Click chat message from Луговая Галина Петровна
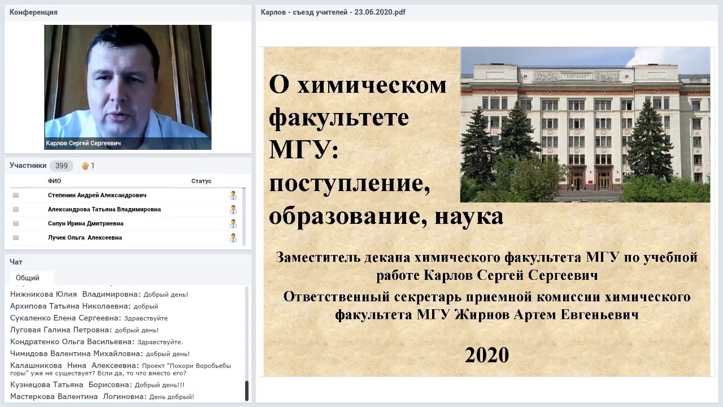Image resolution: width=723 pixels, height=407 pixels. [x=84, y=330]
